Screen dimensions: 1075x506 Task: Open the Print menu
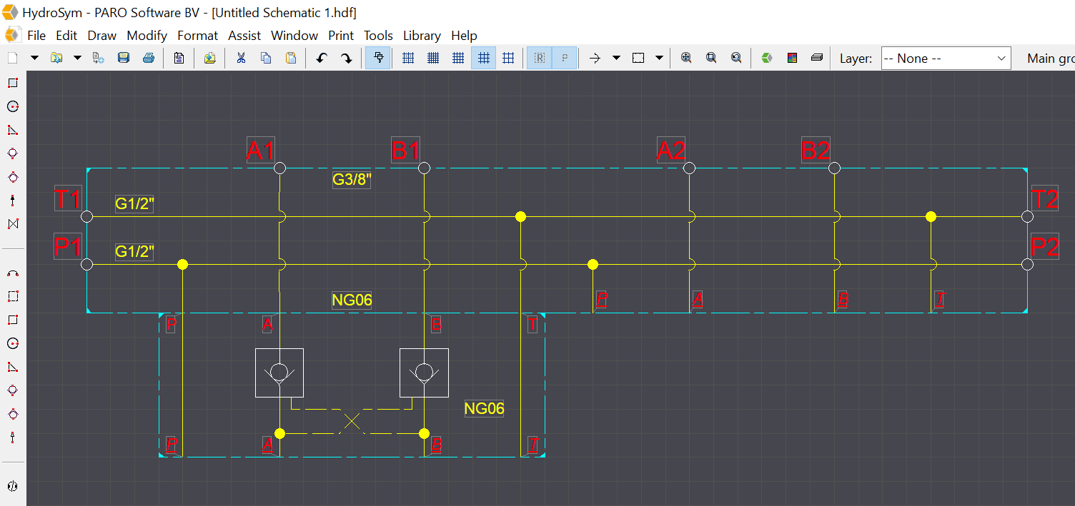(x=341, y=35)
